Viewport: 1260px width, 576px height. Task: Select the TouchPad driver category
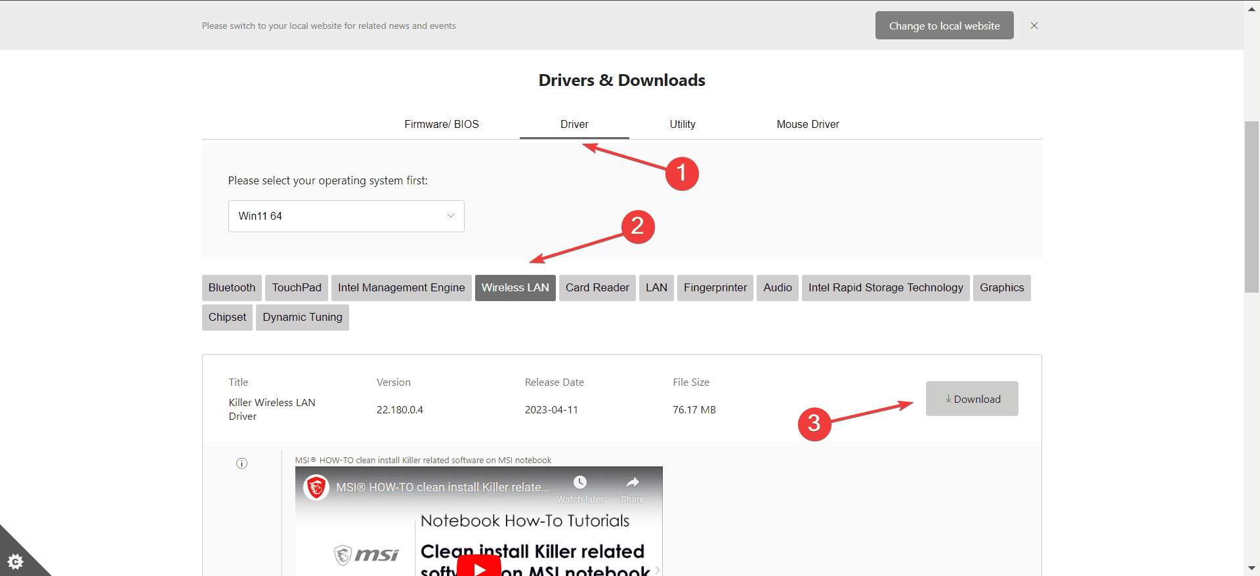point(297,288)
